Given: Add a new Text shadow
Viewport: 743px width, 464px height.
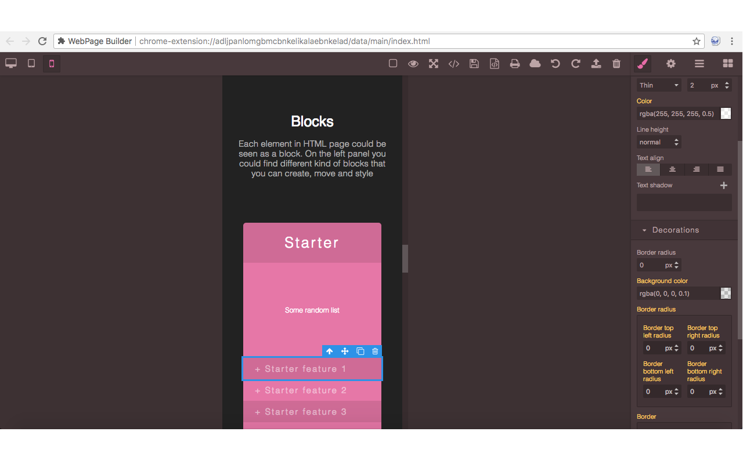Looking at the screenshot, I should (724, 185).
